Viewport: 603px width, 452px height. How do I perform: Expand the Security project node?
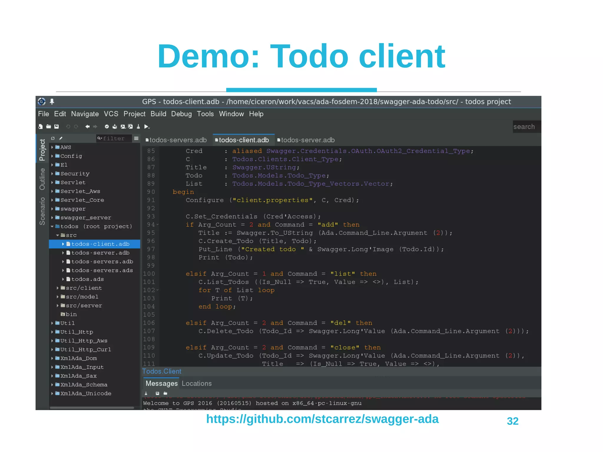(52, 174)
